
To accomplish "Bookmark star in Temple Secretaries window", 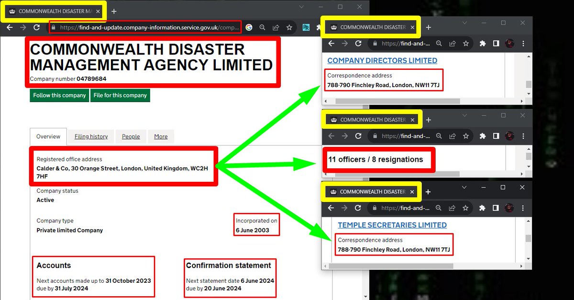I will 465,208.
